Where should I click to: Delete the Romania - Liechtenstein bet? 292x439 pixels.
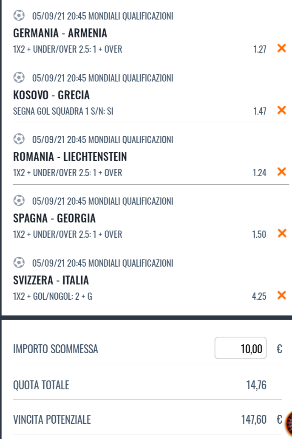click(282, 172)
